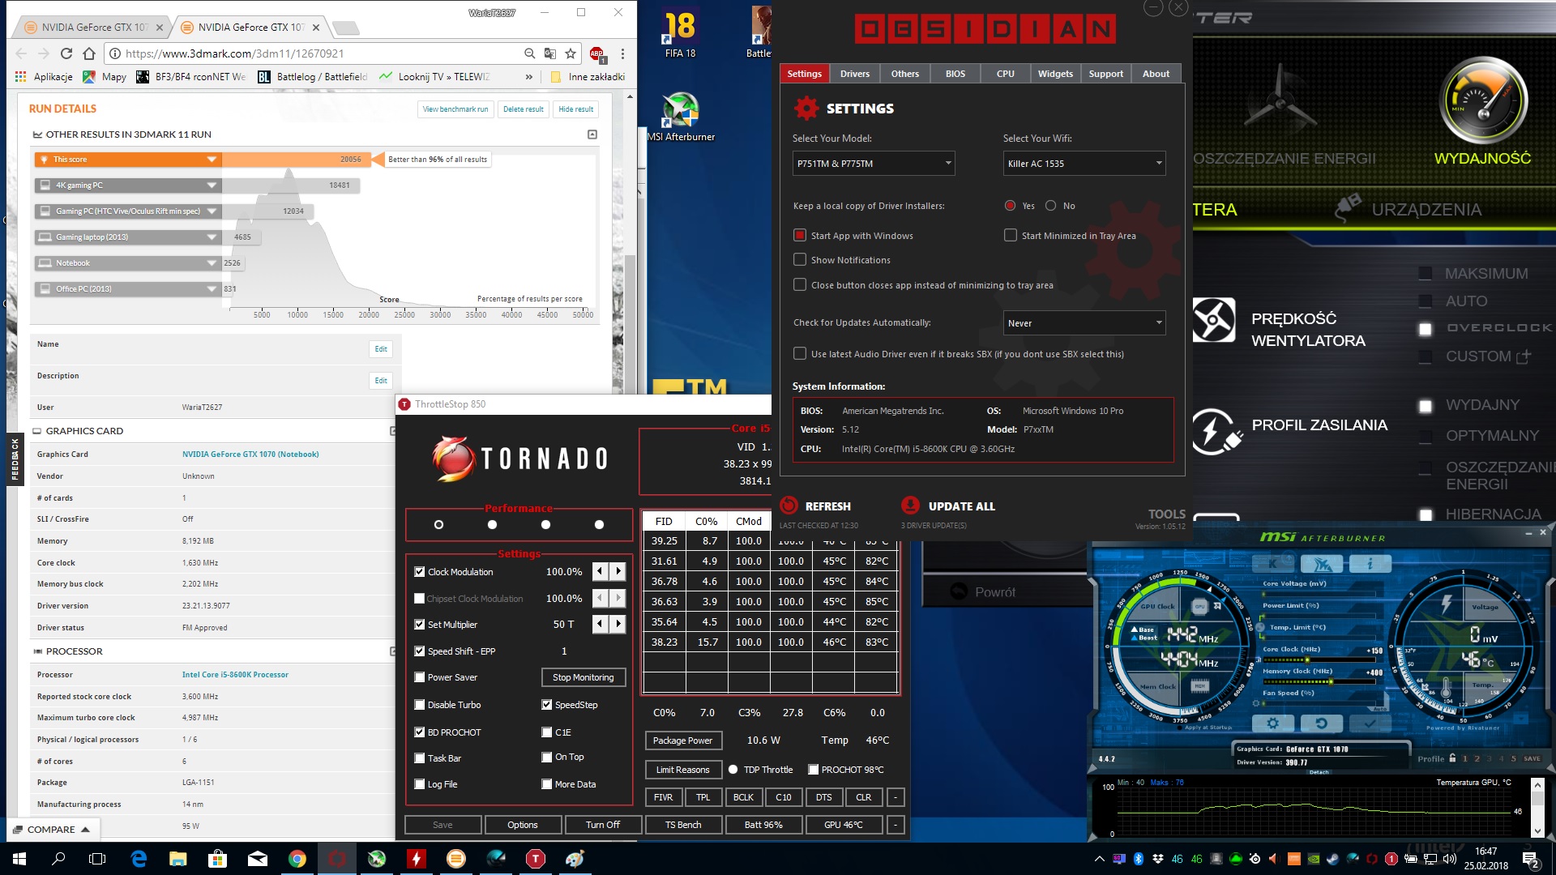Click Afterburner apply checkmark button
Image resolution: width=1556 pixels, height=875 pixels.
click(1370, 723)
